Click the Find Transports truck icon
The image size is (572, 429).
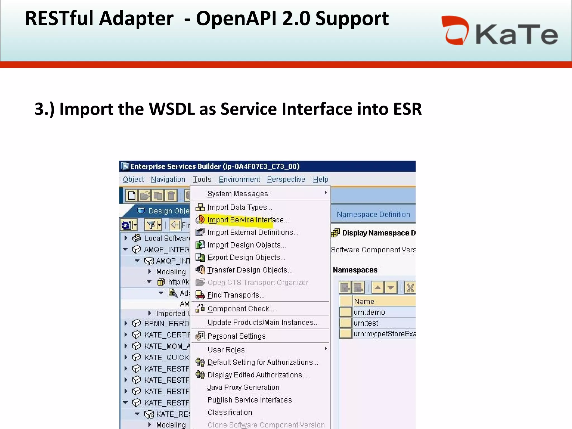click(x=200, y=295)
